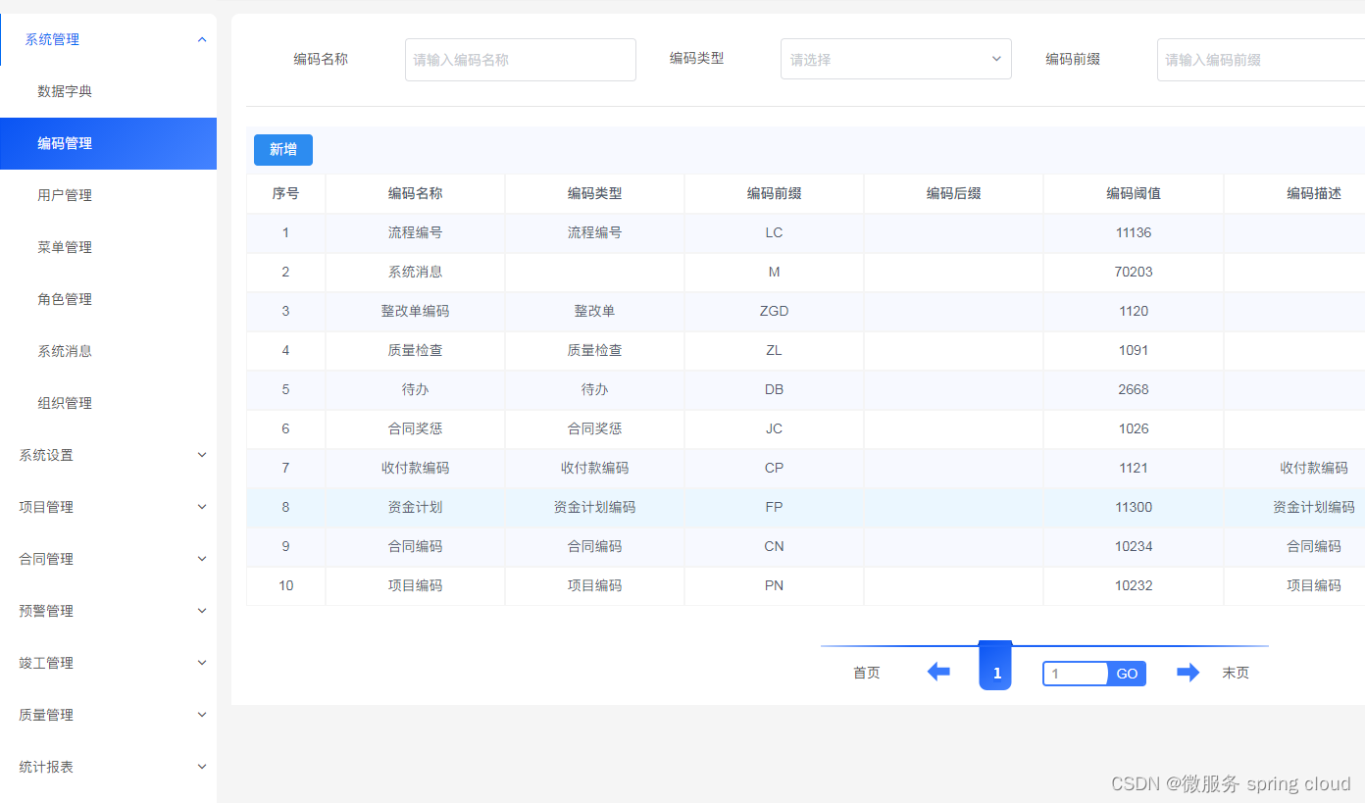Click 编码名称 column header

pos(415,194)
